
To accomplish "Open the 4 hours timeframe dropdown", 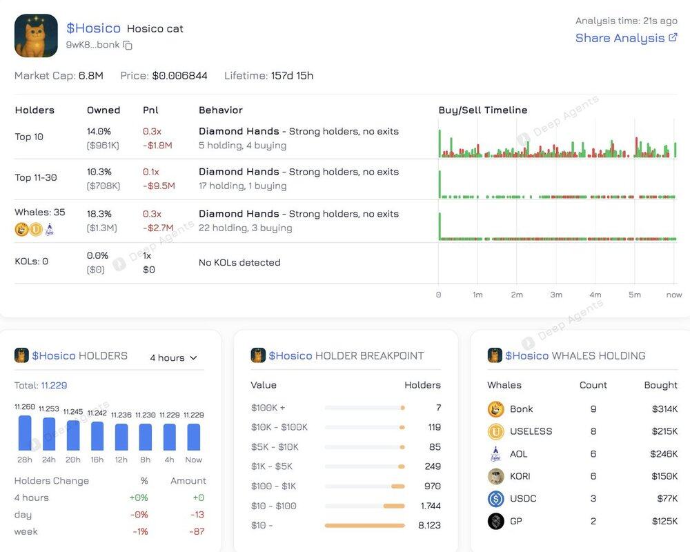I will [x=173, y=358].
